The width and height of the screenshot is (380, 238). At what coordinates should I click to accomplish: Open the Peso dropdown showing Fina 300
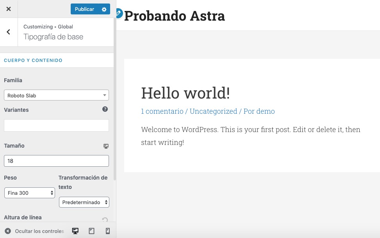[29, 193]
